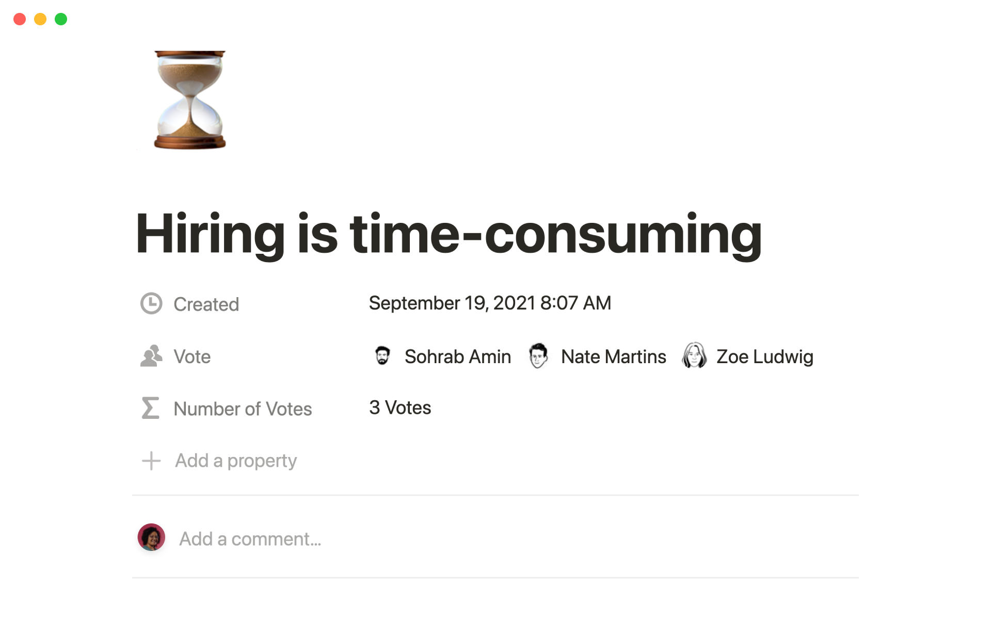Image resolution: width=991 pixels, height=619 pixels.
Task: Click Zoe Ludwig's avatar
Action: [x=694, y=356]
